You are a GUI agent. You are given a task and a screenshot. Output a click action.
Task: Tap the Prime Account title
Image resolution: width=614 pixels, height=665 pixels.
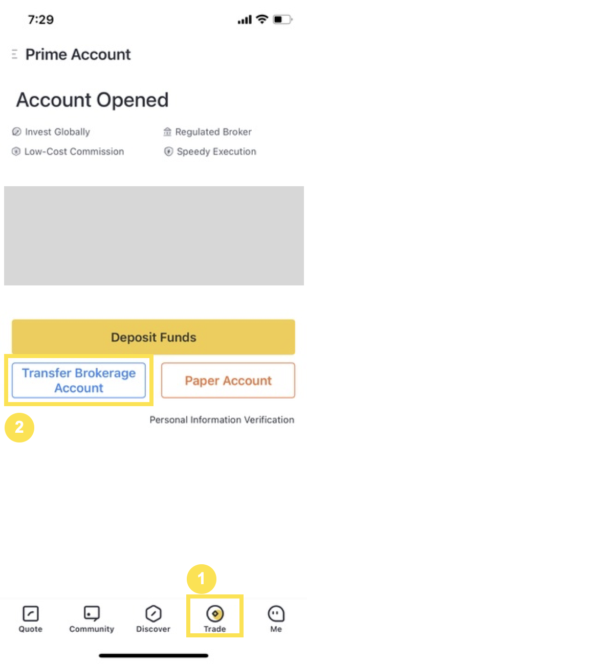point(78,54)
